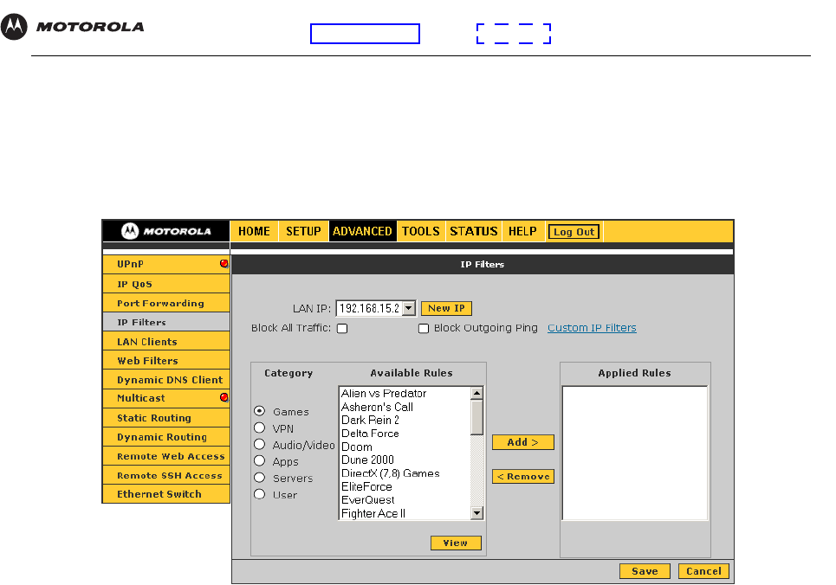Select IP Filters sidebar item
This screenshot has width=836, height=585.
click(165, 322)
